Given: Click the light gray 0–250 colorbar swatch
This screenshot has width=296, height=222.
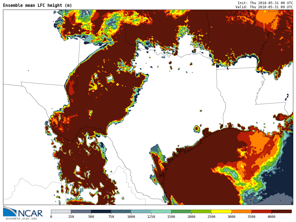Looking at the screenshot, I should [x=61, y=212].
